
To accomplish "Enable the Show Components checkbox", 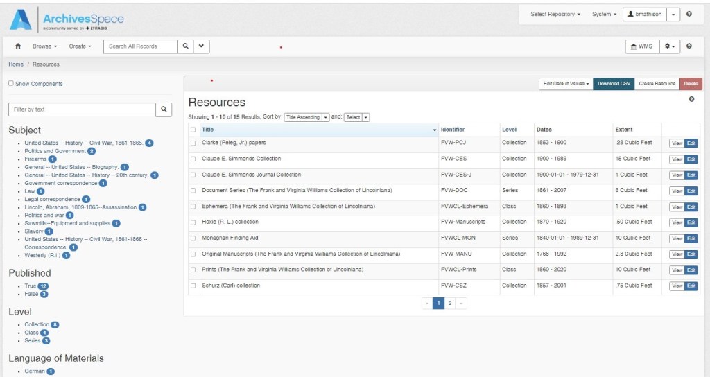I will coord(11,83).
